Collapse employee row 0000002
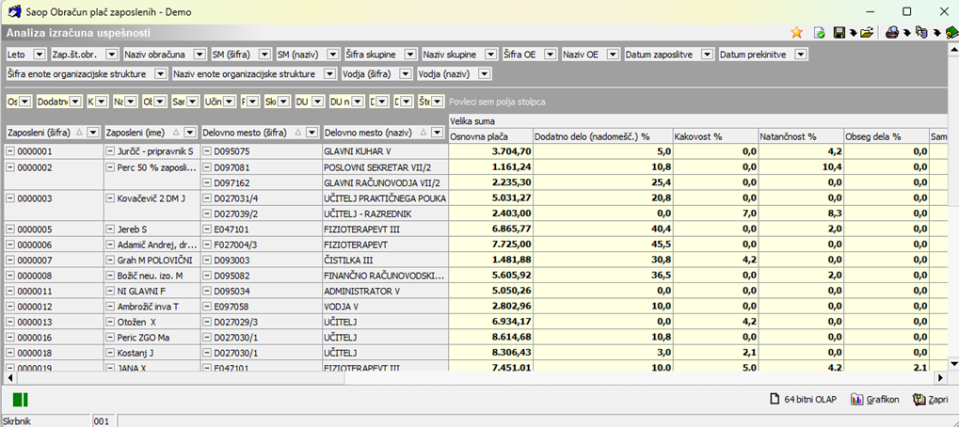959x427 pixels. [x=10, y=167]
